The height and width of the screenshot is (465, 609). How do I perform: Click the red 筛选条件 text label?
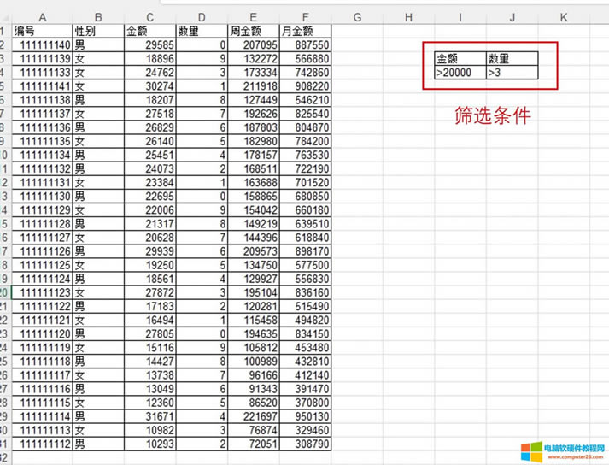pos(492,115)
